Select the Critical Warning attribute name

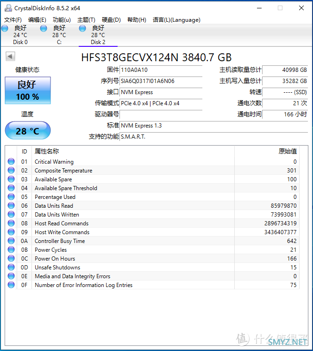click(x=54, y=162)
